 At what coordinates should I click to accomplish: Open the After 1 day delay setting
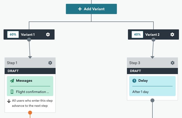pyautogui.click(x=140, y=92)
